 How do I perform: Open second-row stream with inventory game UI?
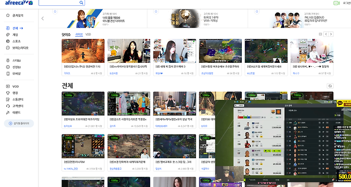coord(83,146)
